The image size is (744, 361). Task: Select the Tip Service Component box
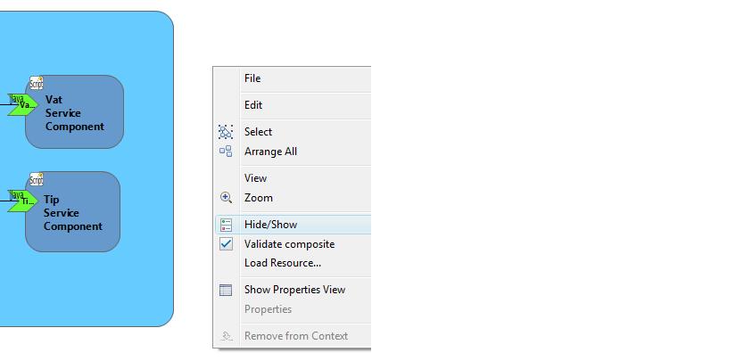[x=72, y=211]
